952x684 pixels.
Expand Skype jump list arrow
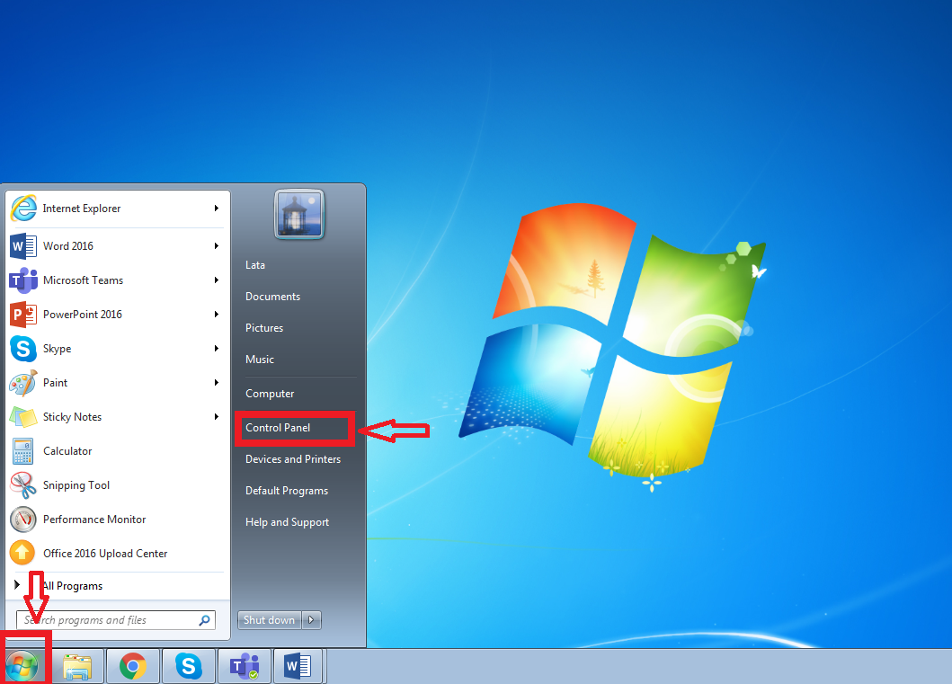[216, 349]
